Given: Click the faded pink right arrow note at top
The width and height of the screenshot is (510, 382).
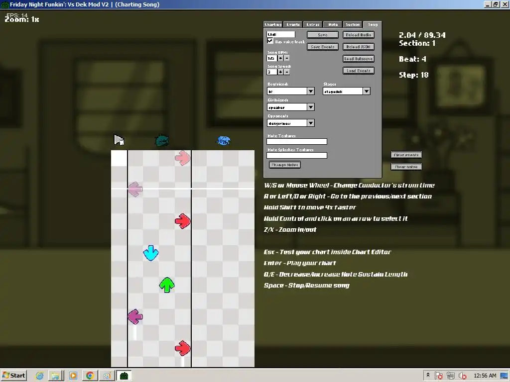Looking at the screenshot, I should 182,158.
